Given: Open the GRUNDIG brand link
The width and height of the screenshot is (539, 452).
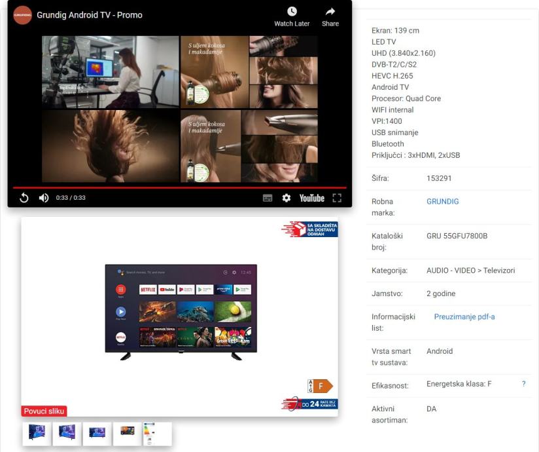Looking at the screenshot, I should 442,201.
